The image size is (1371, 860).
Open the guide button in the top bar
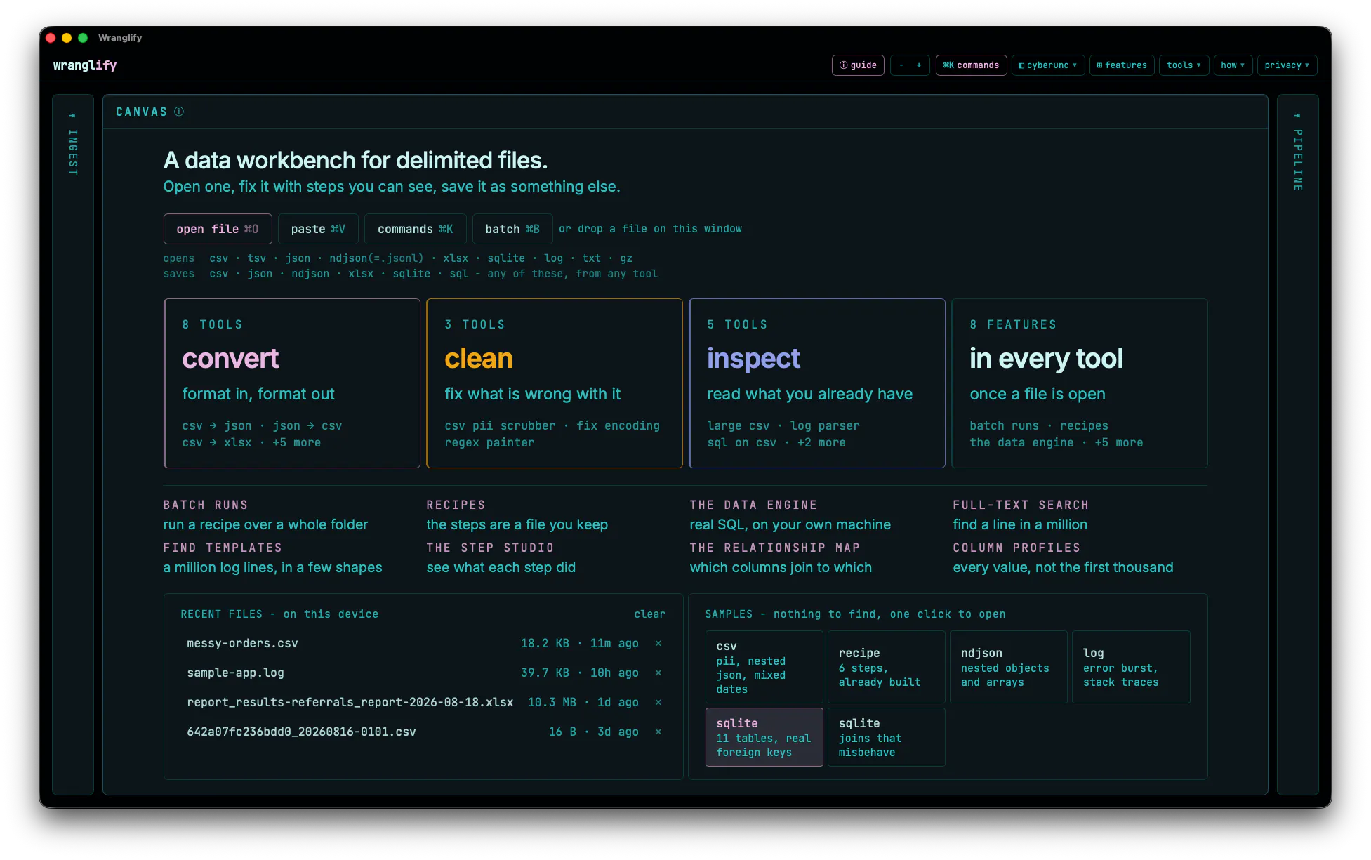click(x=857, y=65)
